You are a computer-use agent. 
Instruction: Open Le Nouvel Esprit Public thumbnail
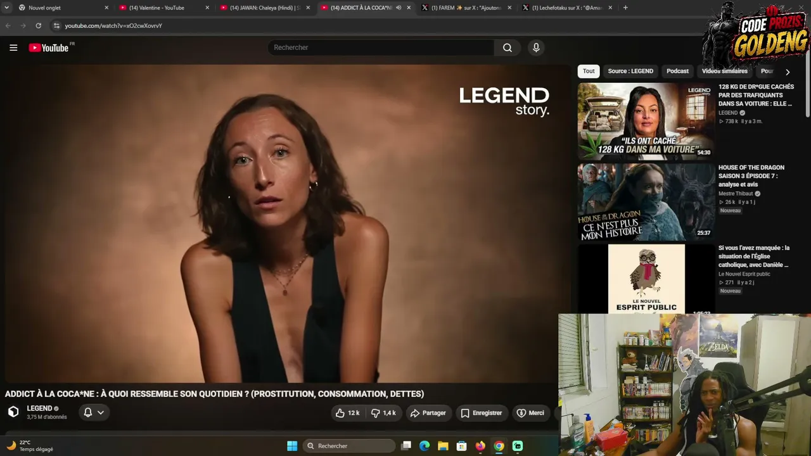(646, 279)
